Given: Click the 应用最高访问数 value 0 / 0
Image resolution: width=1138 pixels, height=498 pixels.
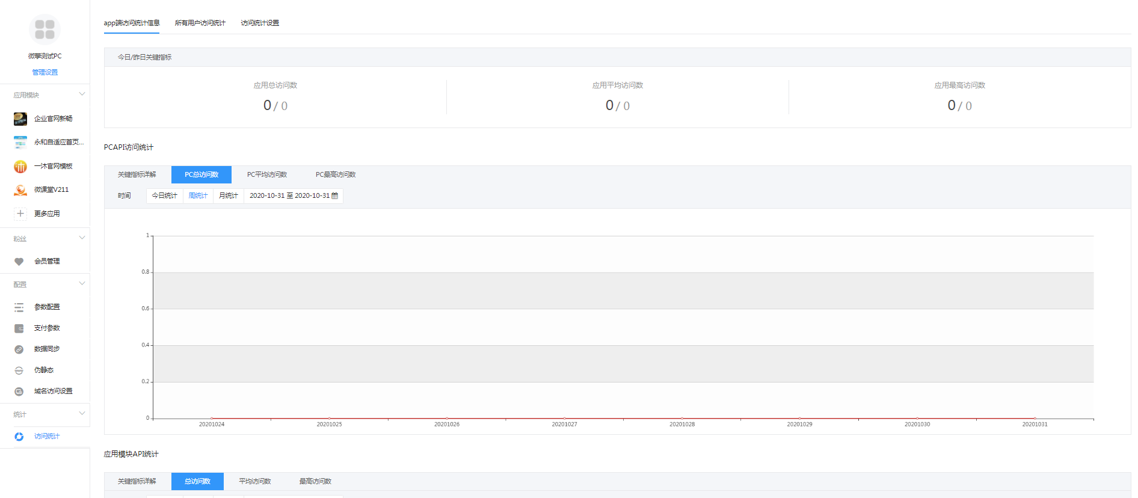Looking at the screenshot, I should [x=960, y=105].
